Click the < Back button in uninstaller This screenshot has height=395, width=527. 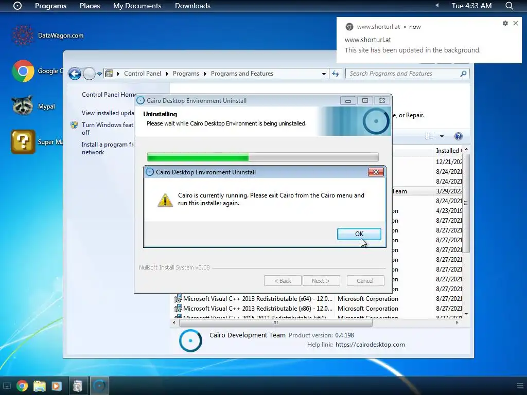pos(283,281)
